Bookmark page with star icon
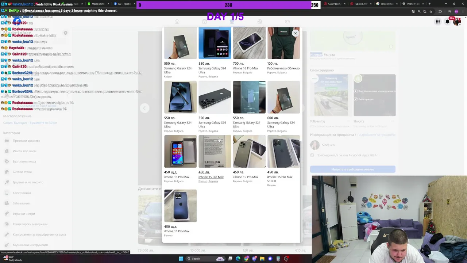Screen dimensions: 467x263 click(x=431, y=12)
